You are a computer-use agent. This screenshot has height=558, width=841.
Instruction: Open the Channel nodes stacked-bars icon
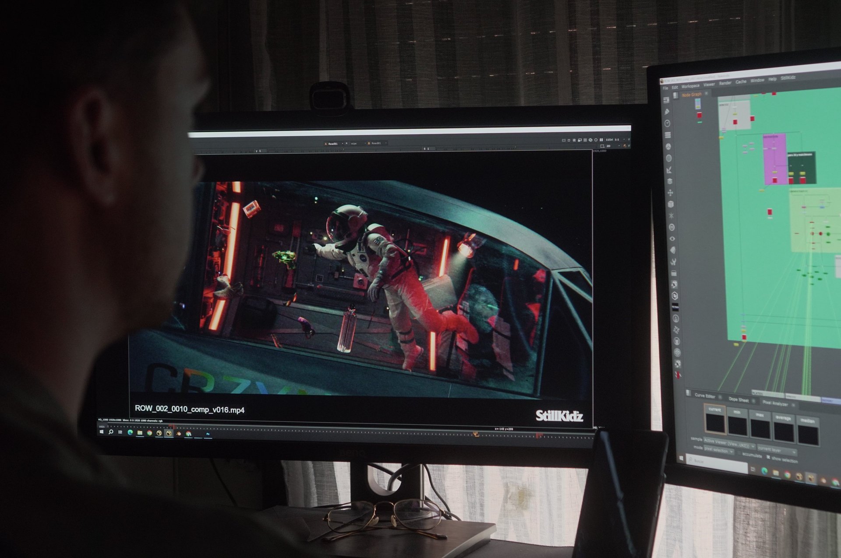coord(668,135)
